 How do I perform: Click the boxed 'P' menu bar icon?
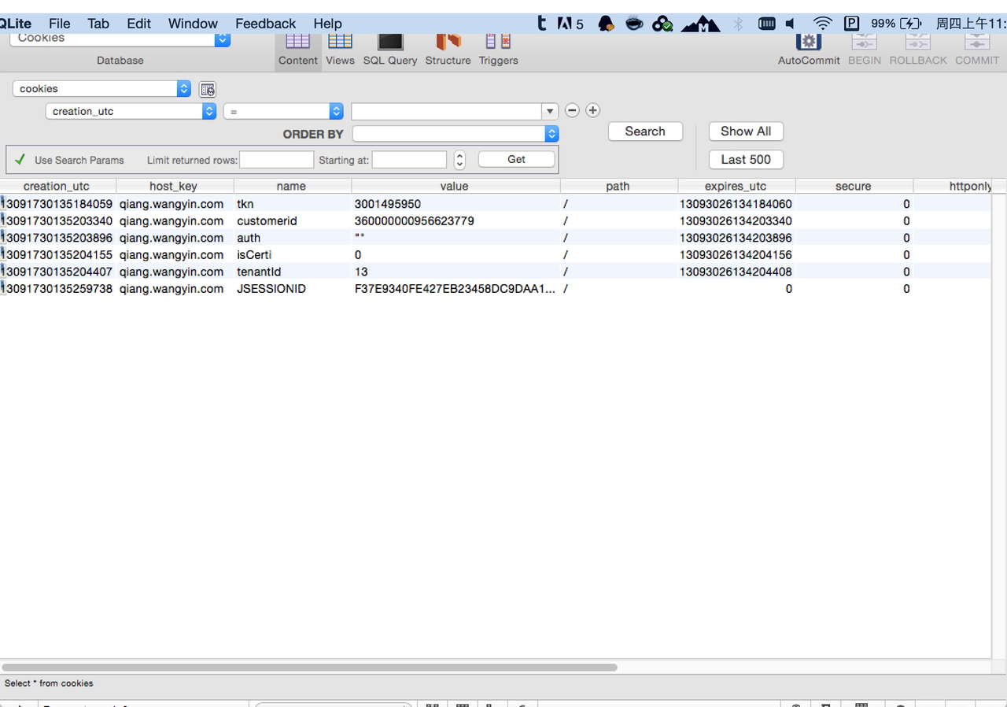tap(851, 24)
